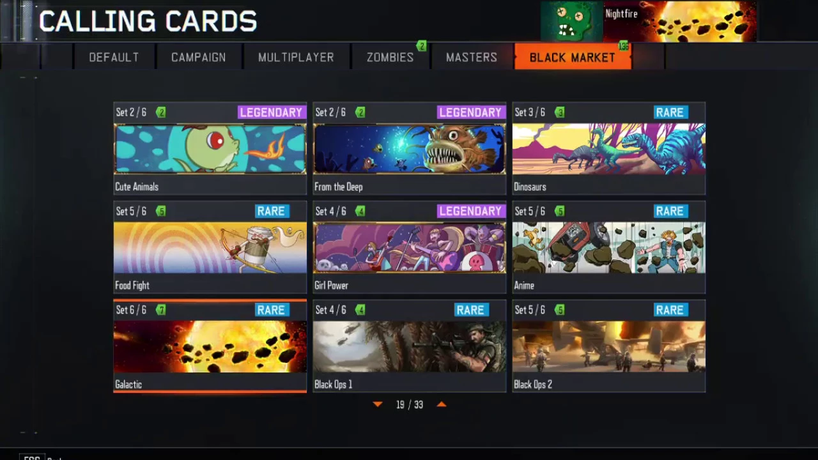The height and width of the screenshot is (460, 818).
Task: Click the green badge on the Dinosaurs card header
Action: click(560, 112)
